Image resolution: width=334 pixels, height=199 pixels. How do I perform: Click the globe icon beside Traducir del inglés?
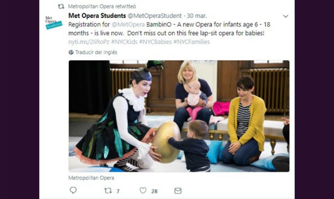(71, 52)
